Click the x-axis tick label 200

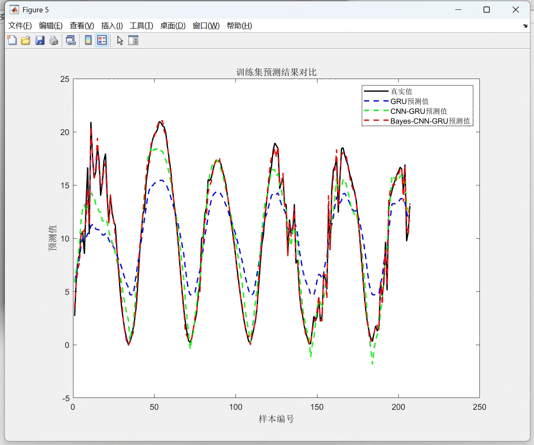pos(398,407)
